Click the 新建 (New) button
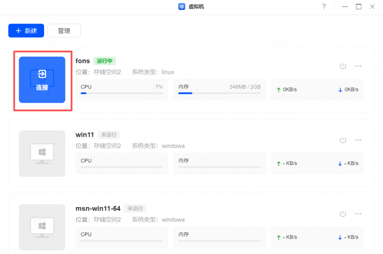Viewport: 383px width, 254px height. tap(26, 31)
